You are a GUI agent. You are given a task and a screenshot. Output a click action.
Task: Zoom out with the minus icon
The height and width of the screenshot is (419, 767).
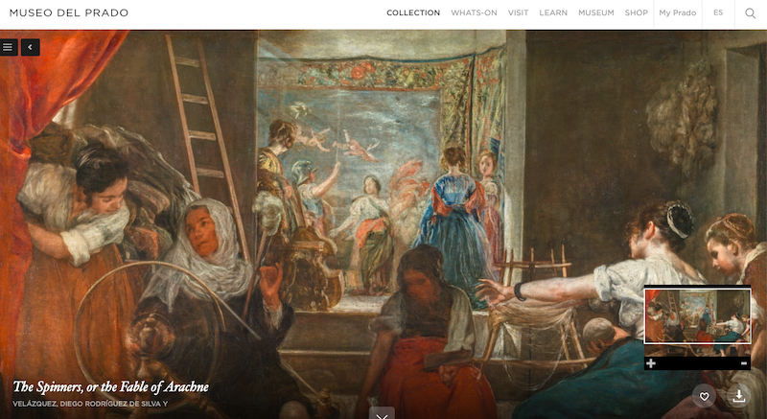point(744,363)
